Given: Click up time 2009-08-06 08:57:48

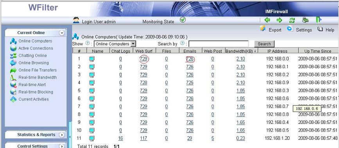Looking at the screenshot, I should [317, 139].
